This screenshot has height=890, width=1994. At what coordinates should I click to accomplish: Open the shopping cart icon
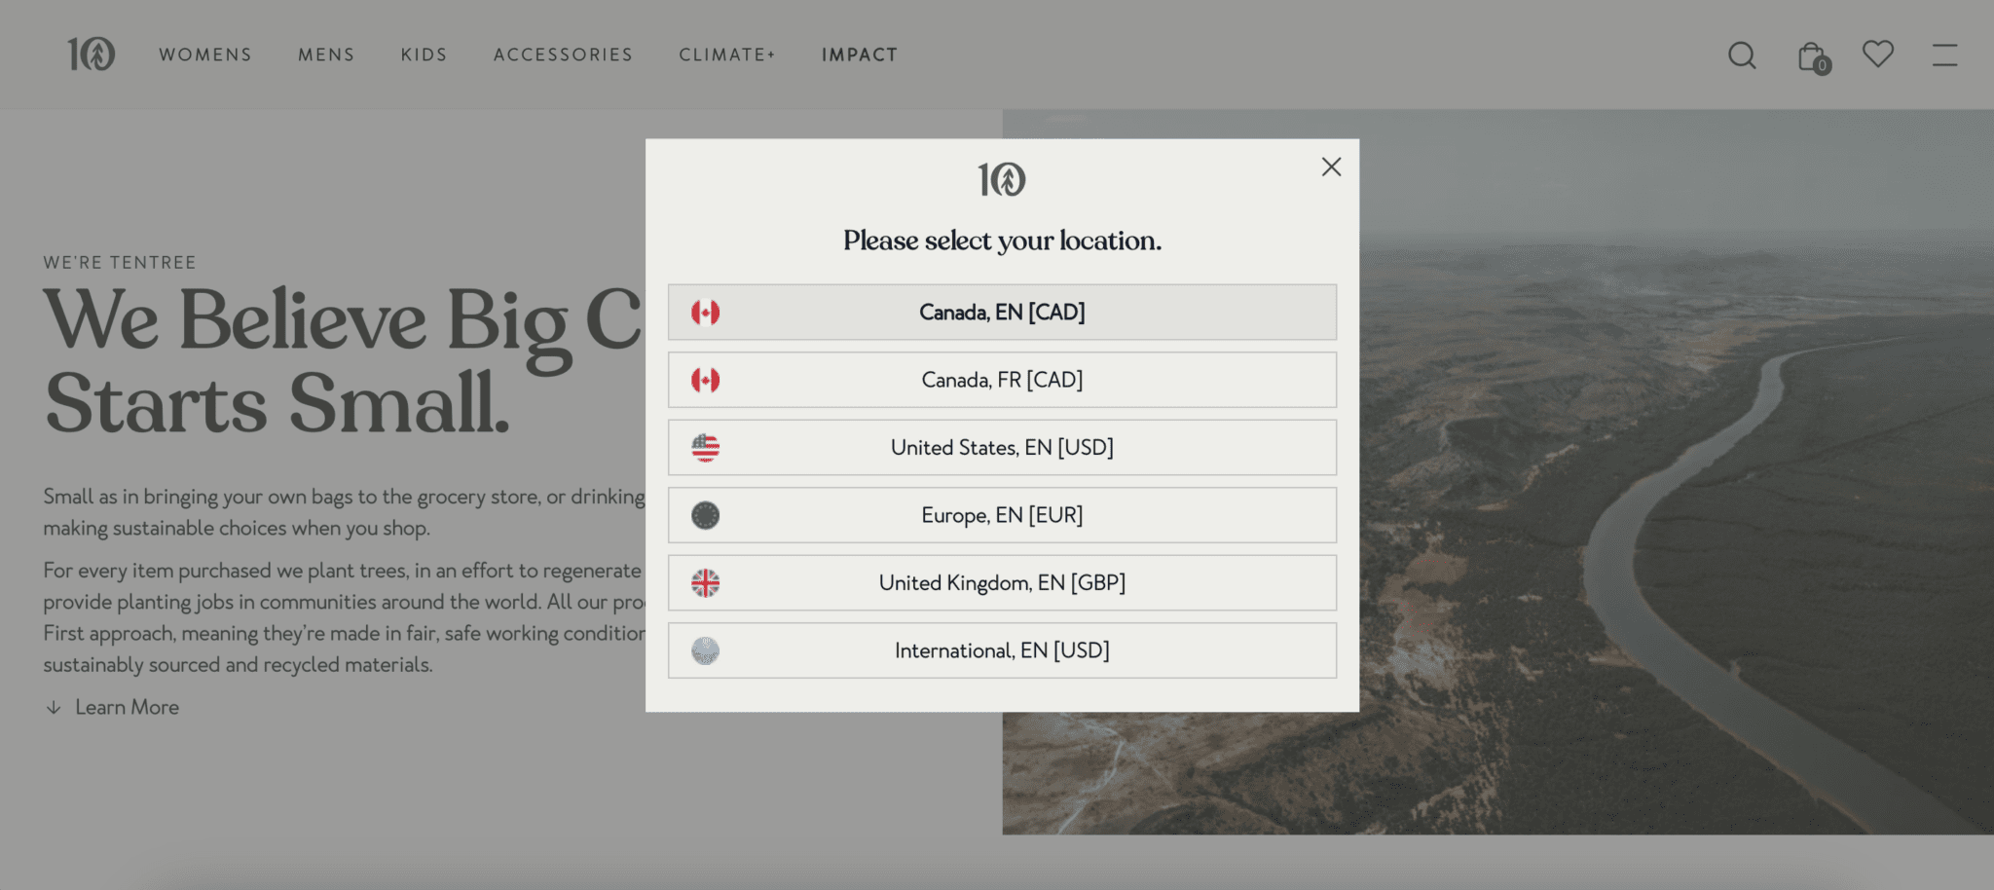pyautogui.click(x=1812, y=56)
